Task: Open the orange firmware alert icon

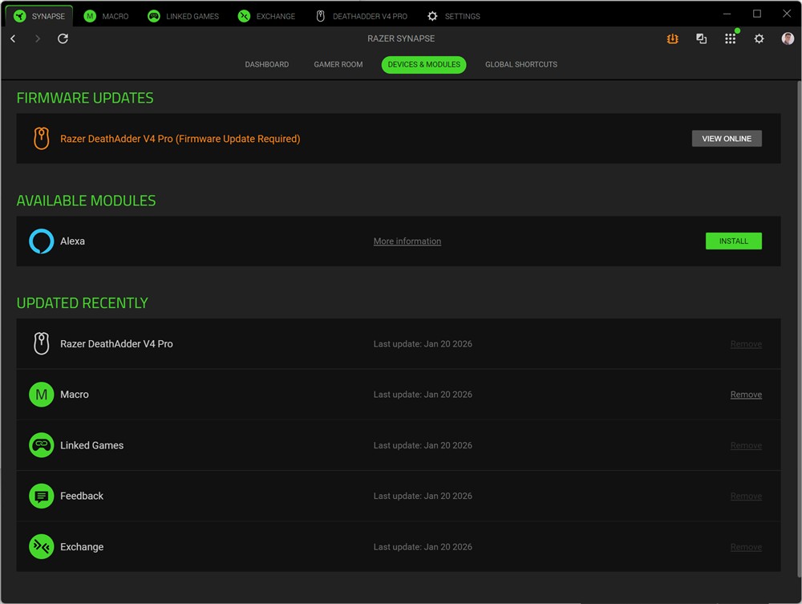Action: (x=672, y=39)
